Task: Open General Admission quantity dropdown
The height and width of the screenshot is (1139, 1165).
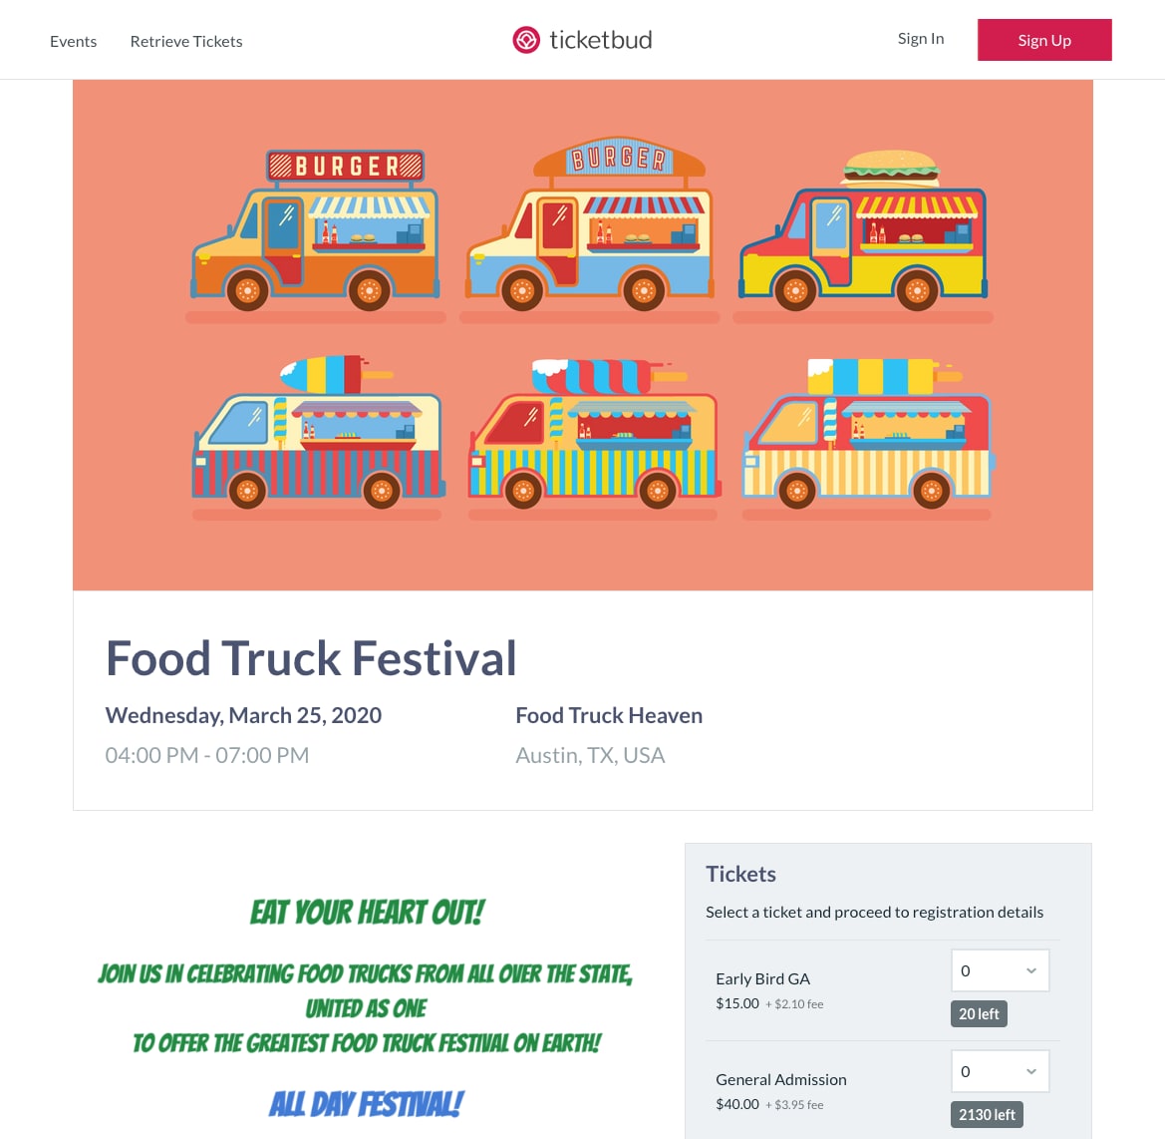Action: coord(1000,1071)
